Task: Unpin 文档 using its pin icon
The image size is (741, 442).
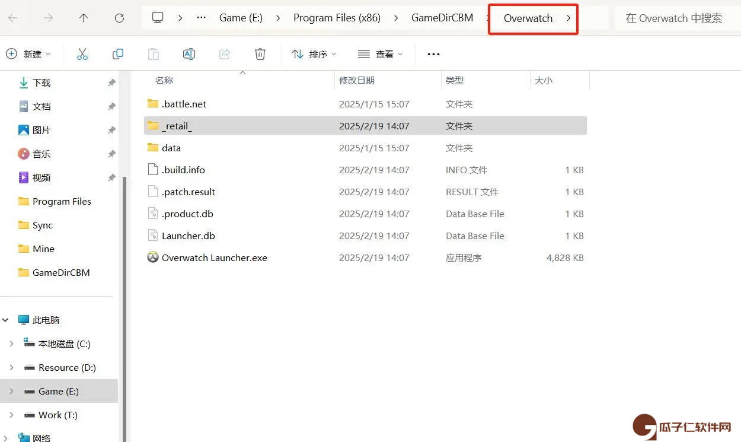Action: pos(111,107)
